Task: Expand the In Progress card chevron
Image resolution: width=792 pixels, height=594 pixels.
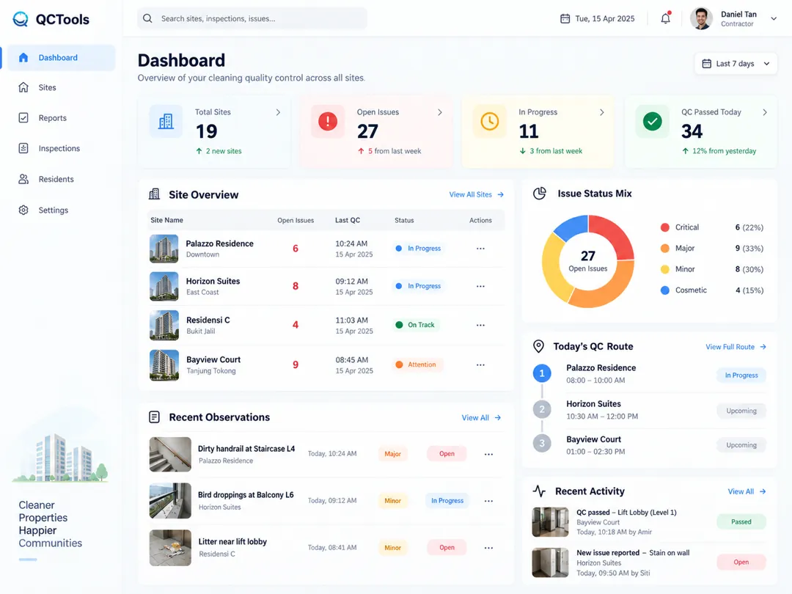Action: [601, 112]
